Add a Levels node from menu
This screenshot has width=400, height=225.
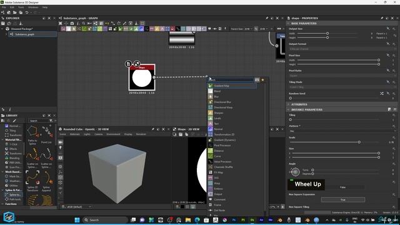232,118
